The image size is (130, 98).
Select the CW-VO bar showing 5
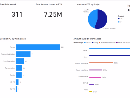point(16,89)
